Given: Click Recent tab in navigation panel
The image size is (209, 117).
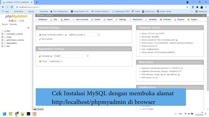Looking at the screenshot, I should [5, 24].
